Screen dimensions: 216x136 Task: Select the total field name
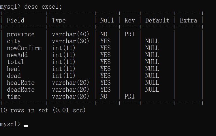click(x=16, y=62)
